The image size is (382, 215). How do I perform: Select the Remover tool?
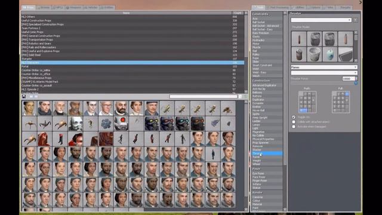point(267,146)
